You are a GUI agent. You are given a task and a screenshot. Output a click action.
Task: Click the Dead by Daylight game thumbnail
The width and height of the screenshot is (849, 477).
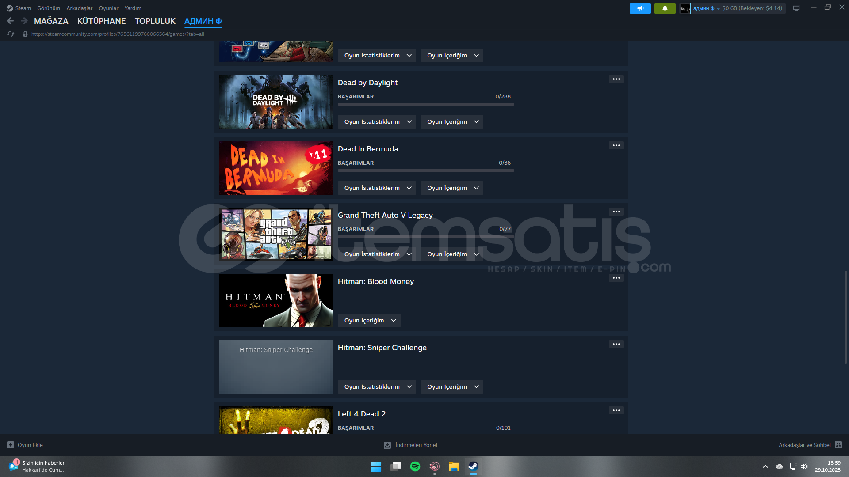pos(276,102)
